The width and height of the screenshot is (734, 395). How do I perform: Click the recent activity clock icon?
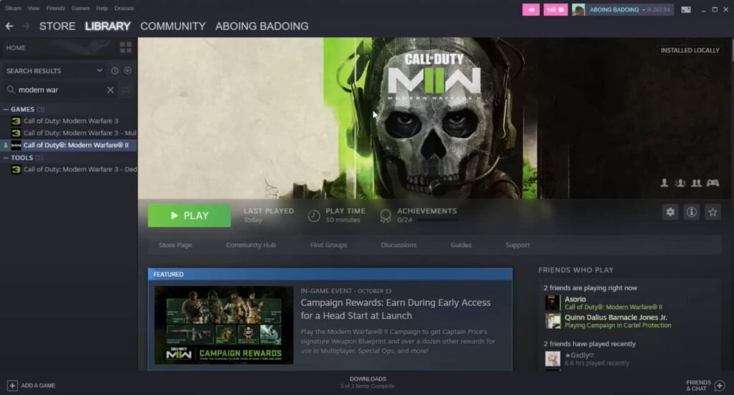pyautogui.click(x=115, y=71)
